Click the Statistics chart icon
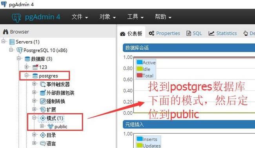The image size is (255, 148). [x=211, y=33]
